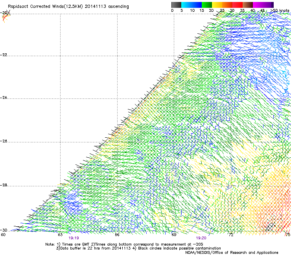This screenshot has width=291, height=255.
Task: Click the legend tick label '10'
Action: 192,11
